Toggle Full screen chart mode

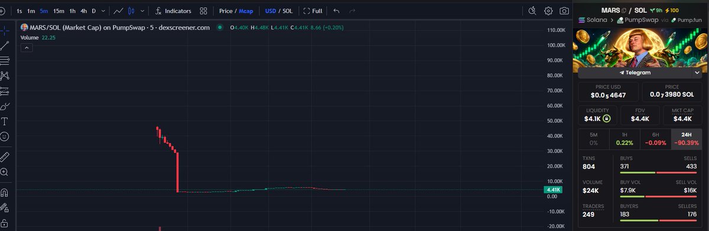tap(313, 11)
